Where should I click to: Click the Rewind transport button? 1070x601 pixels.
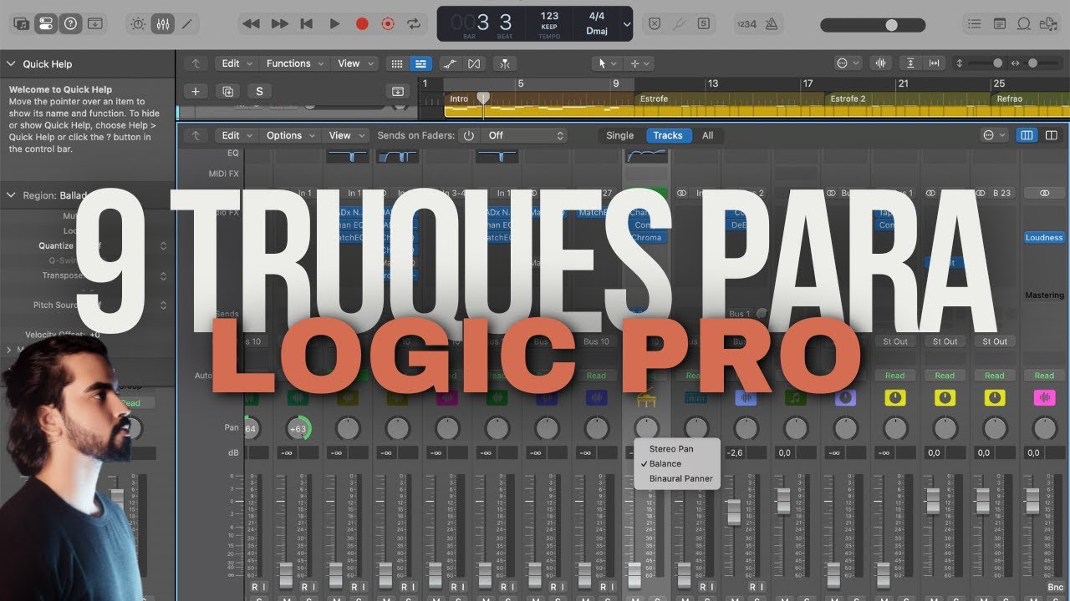point(251,24)
